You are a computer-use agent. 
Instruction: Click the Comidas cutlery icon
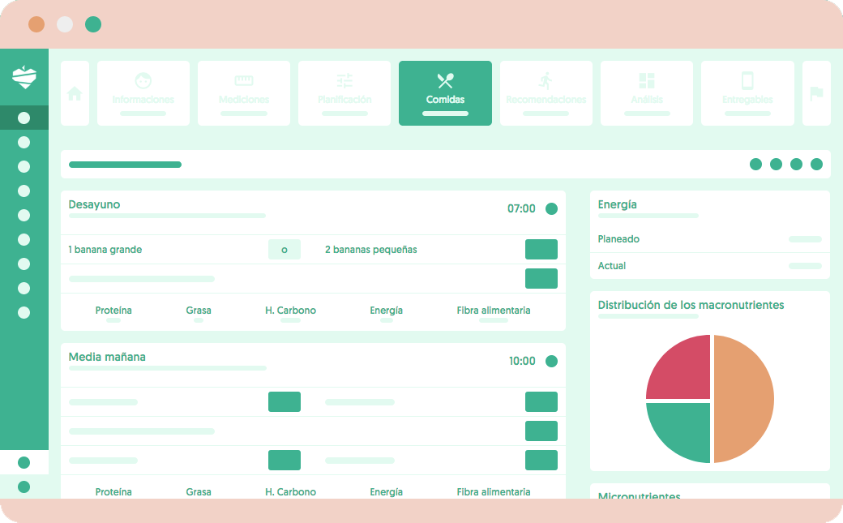point(445,81)
